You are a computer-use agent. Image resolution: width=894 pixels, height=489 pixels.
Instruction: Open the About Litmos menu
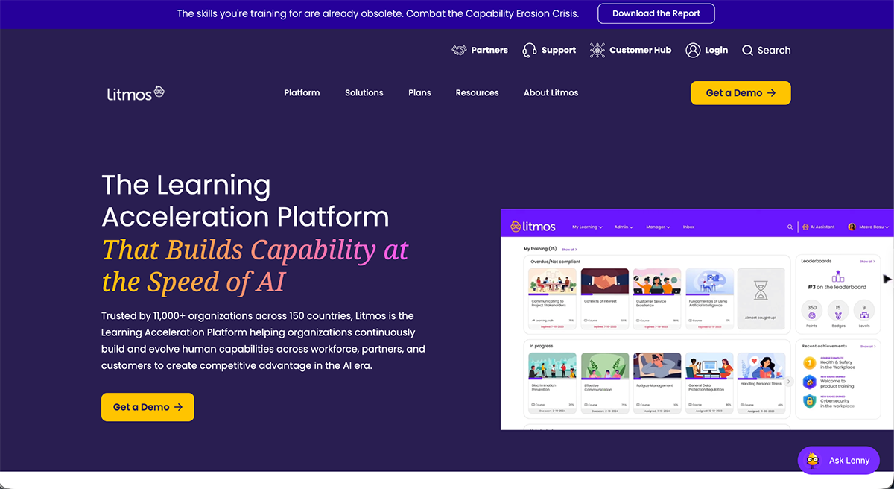click(551, 93)
